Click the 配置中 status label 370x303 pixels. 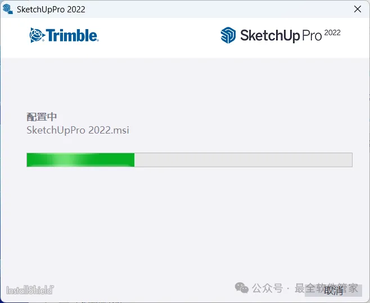pyautogui.click(x=42, y=117)
